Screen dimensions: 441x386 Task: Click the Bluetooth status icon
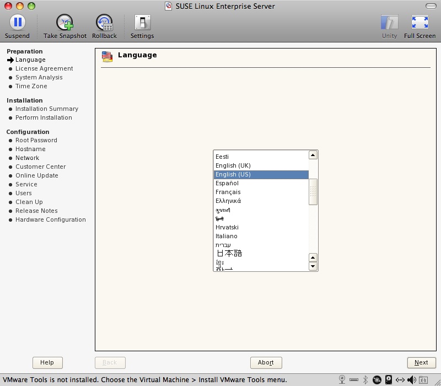[x=365, y=379]
